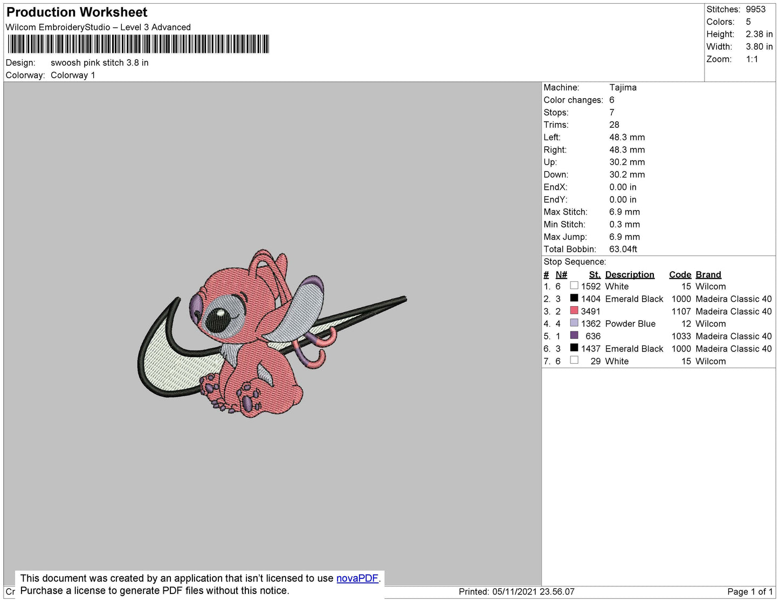Screen dimensions: 779x602
Task: Click 'Emerald Black' in stop row 2
Action: 634,299
